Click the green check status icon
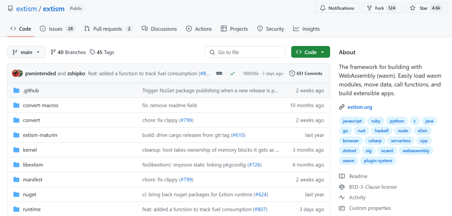The image size is (452, 216). (x=232, y=73)
